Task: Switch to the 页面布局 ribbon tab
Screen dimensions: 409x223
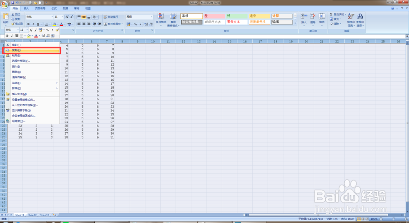Action: (x=40, y=8)
